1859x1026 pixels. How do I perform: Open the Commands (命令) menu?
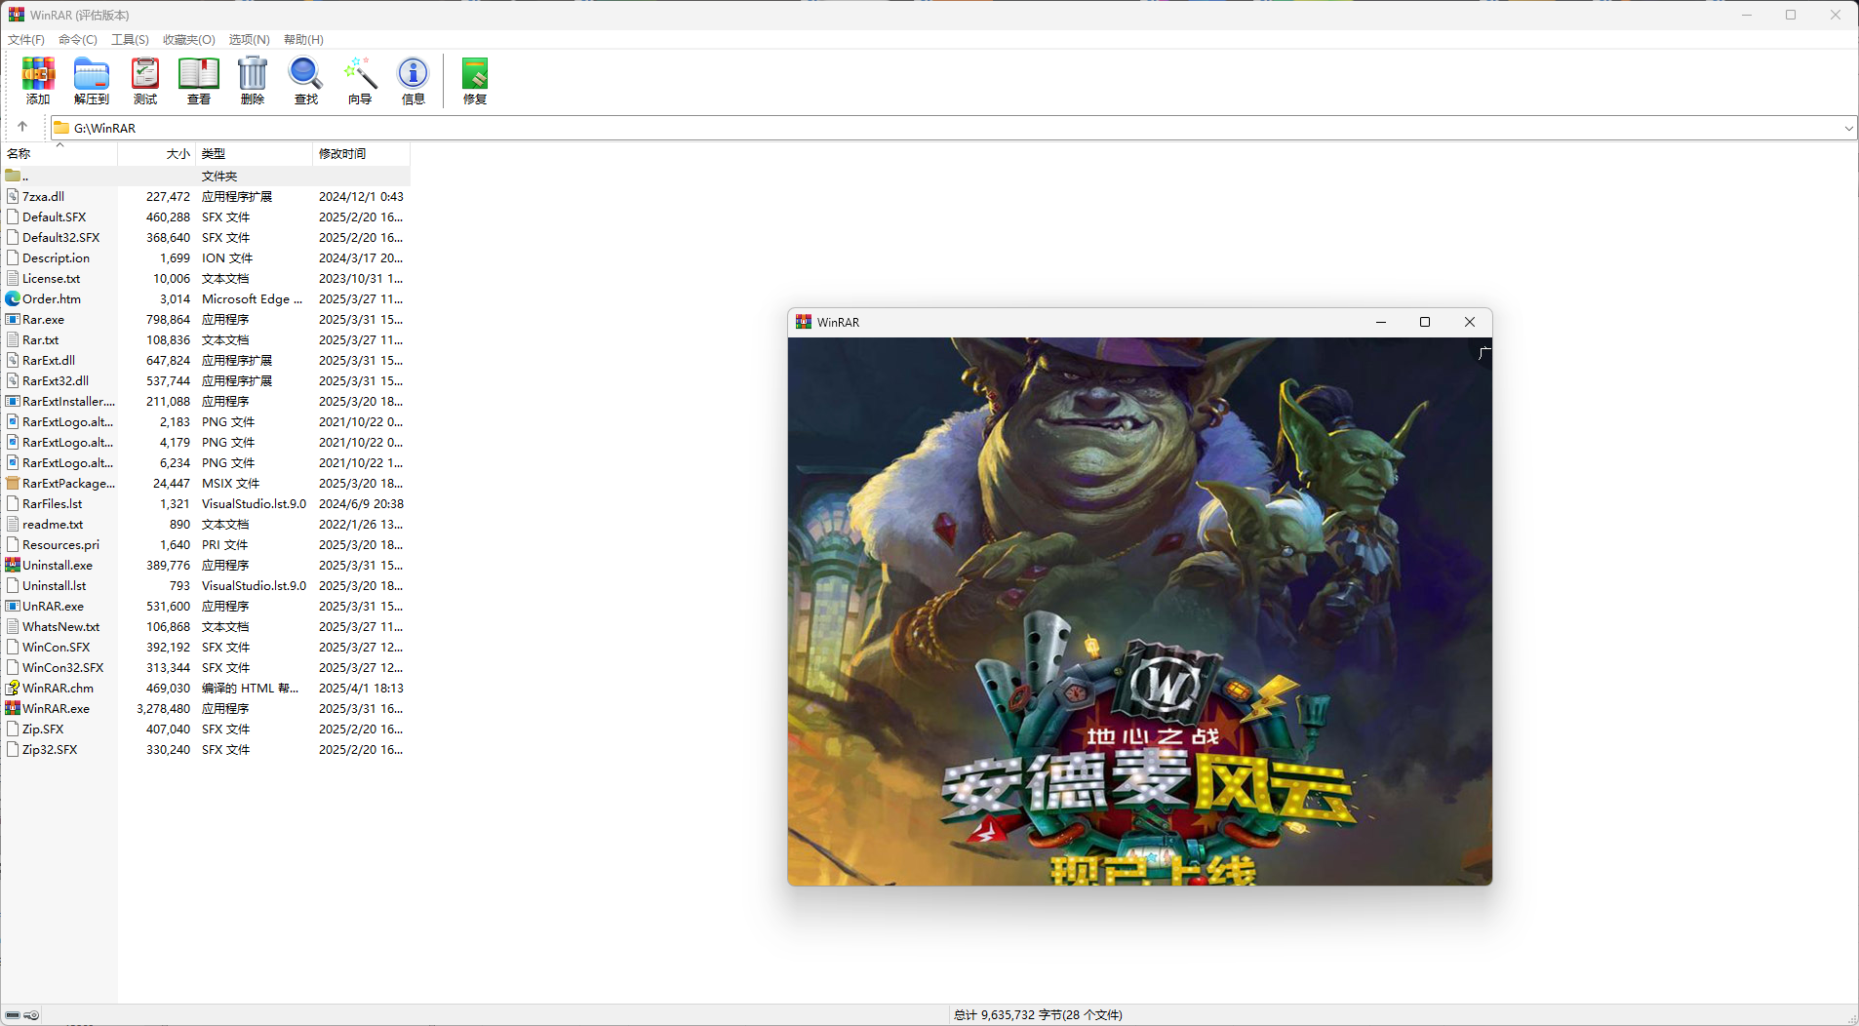78,40
